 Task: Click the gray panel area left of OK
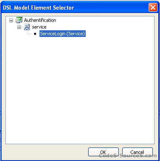click(45, 152)
